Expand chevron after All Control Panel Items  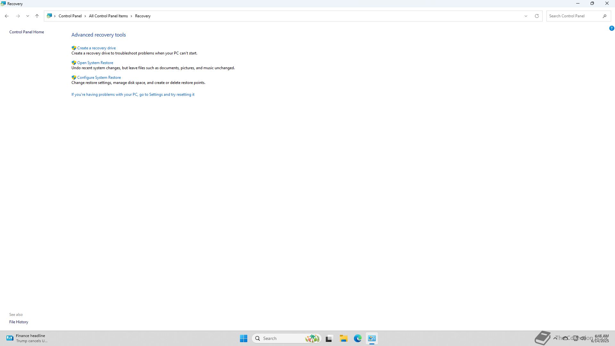pos(131,16)
